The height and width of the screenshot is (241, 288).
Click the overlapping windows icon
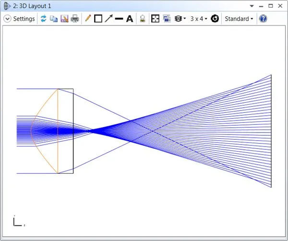167,19
